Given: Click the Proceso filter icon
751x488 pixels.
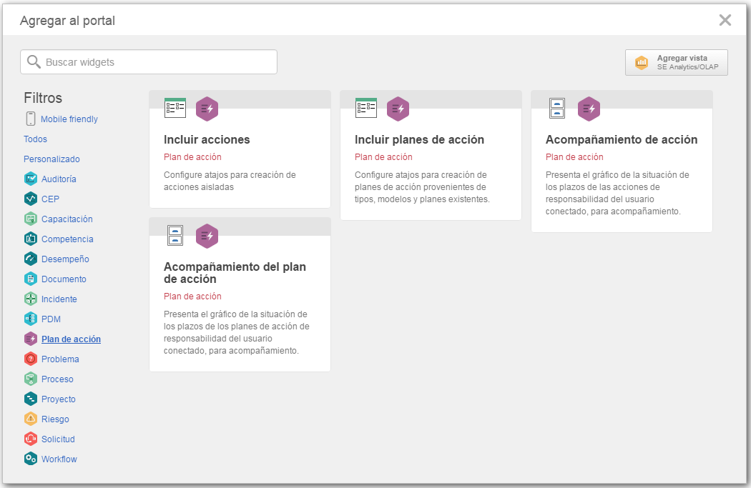Looking at the screenshot, I should click(31, 379).
